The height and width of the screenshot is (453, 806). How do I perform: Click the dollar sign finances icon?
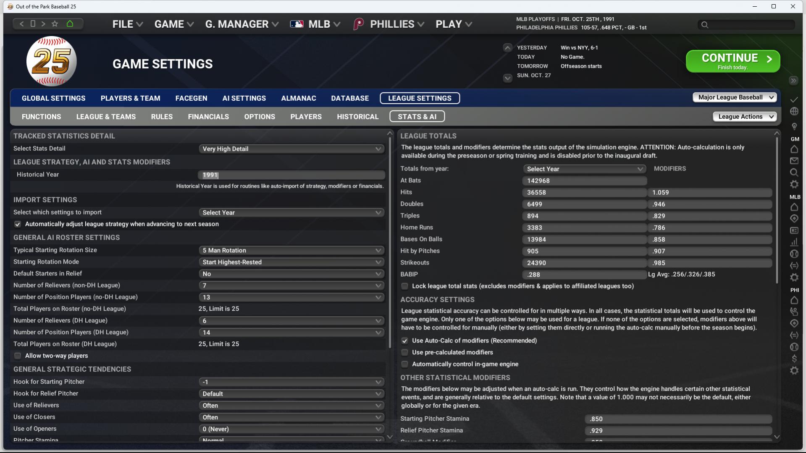(x=794, y=359)
